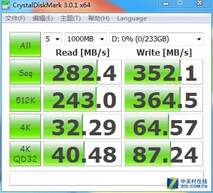
Task: Expand the test count dropdown showing 5
Action: (x=52, y=39)
